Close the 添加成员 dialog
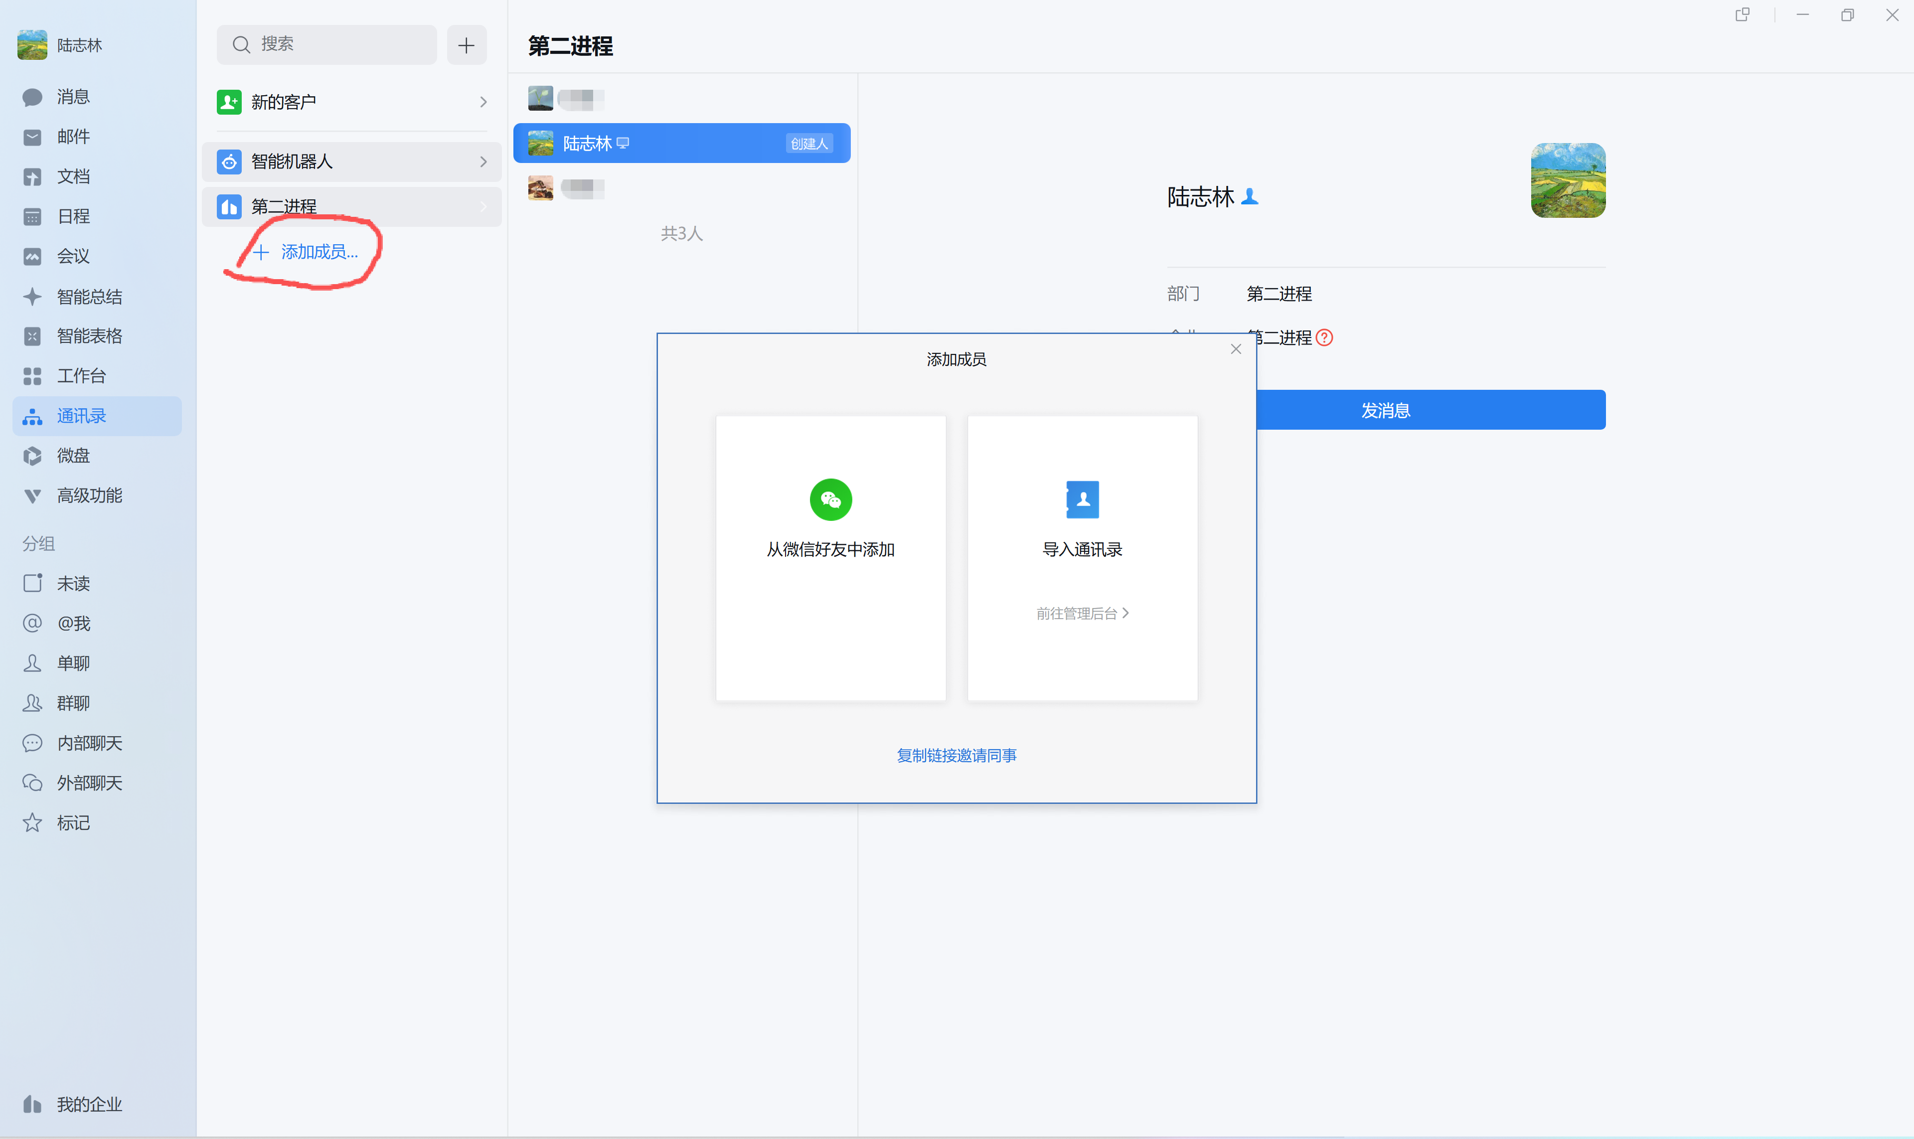 pos(1236,349)
